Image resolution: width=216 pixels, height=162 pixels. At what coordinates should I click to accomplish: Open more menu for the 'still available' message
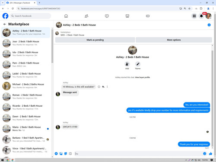pyautogui.click(x=107, y=87)
